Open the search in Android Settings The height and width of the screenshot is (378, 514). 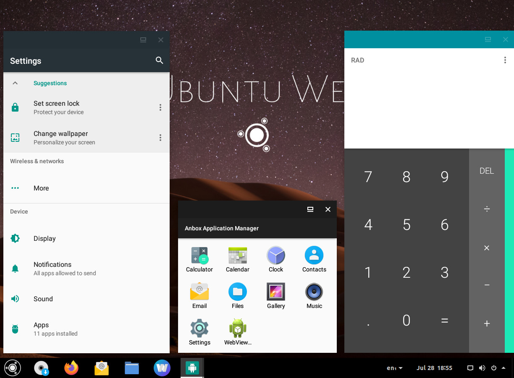pos(159,60)
